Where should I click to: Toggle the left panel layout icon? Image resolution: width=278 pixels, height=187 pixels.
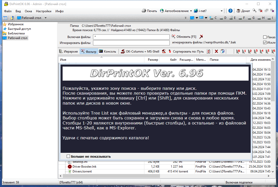[5, 18]
